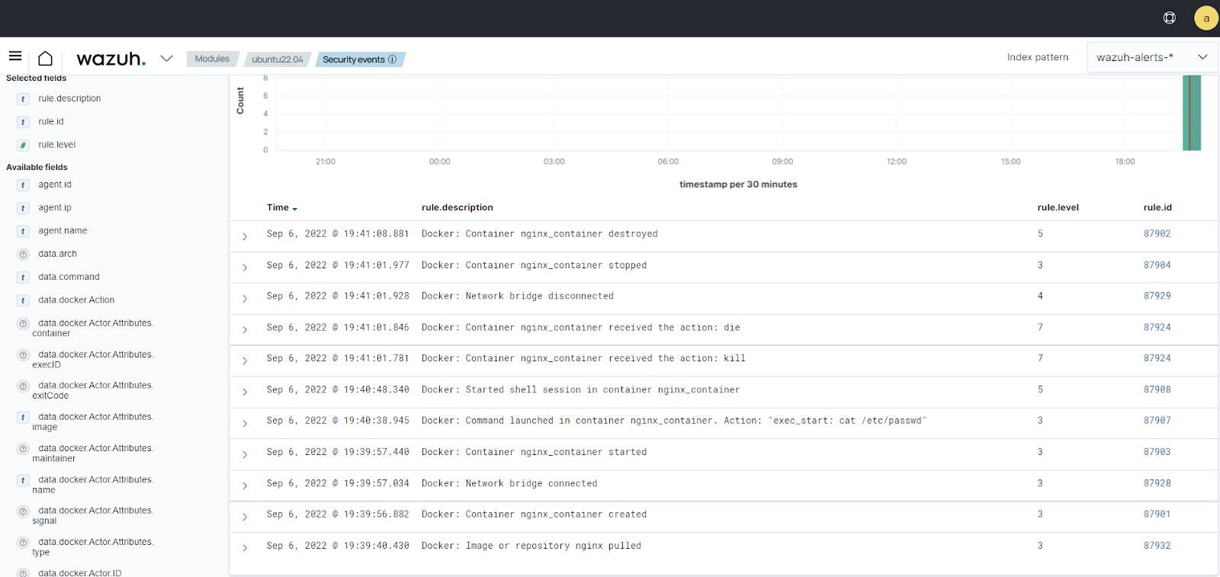Viewport: 1220px width, 577px height.
Task: Open rule 87908 link
Action: (1157, 389)
